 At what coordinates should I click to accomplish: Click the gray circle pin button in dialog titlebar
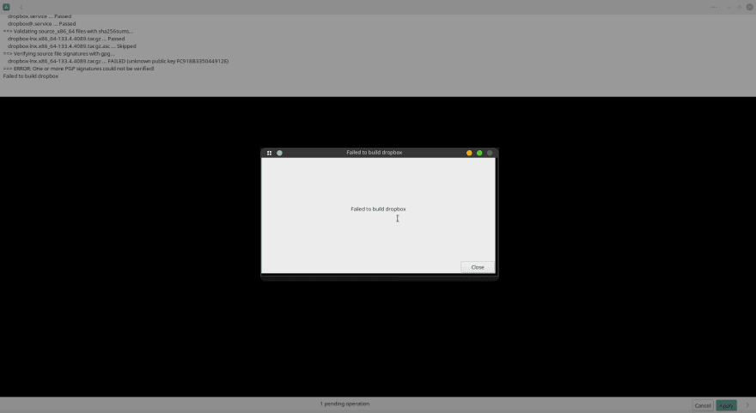click(279, 153)
